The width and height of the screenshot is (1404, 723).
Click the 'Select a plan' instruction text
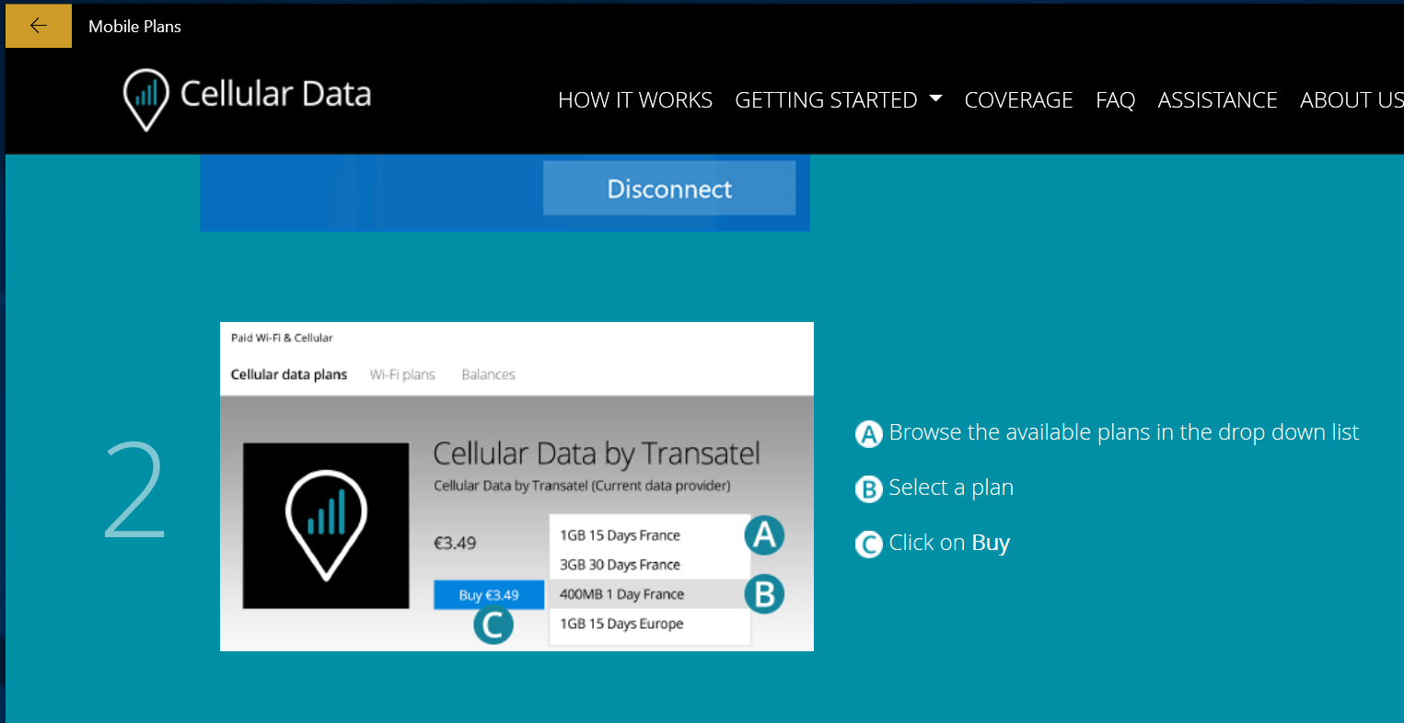point(951,488)
